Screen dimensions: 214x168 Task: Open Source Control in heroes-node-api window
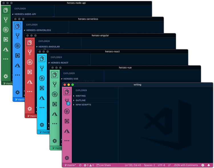(x=6, y=20)
